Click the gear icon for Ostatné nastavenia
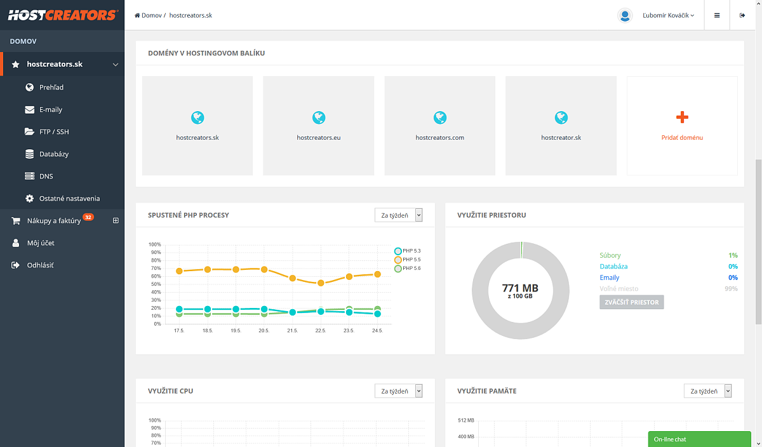Image resolution: width=762 pixels, height=447 pixels. 29,198
